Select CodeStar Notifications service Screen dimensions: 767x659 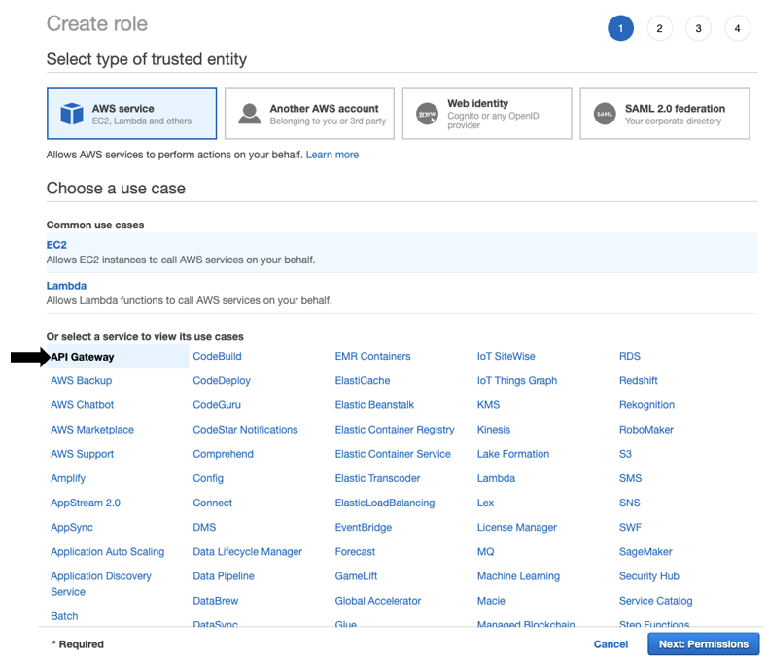tap(245, 430)
